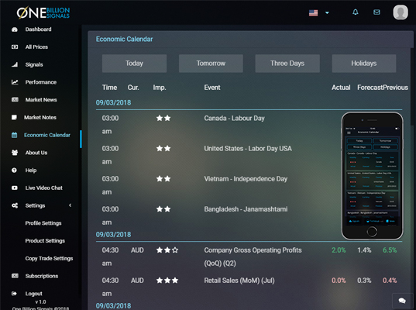Click the Subscriptions sidebar icon

(15, 276)
